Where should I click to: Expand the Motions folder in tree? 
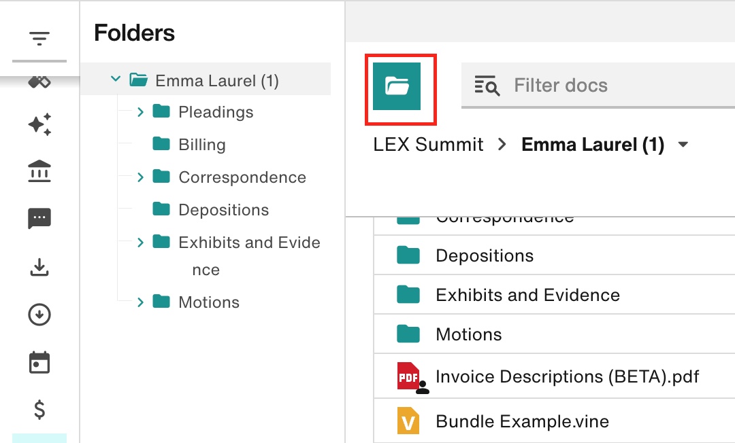click(x=140, y=302)
